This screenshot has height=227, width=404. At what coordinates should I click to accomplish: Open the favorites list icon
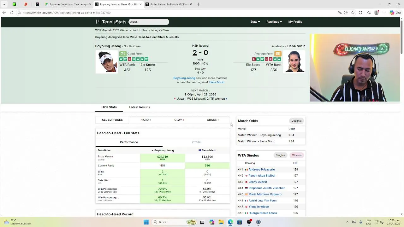point(369,13)
